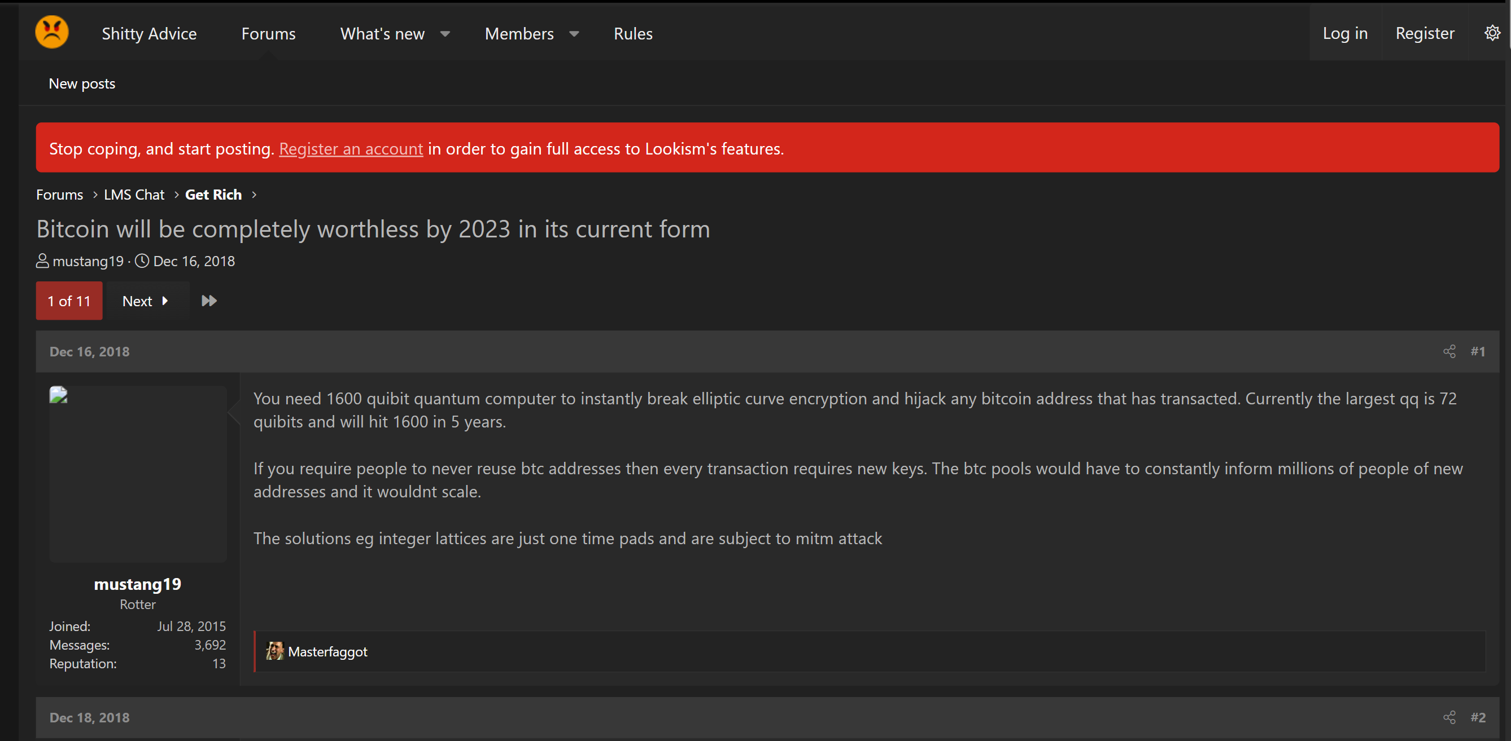1511x741 pixels.
Task: Jump to last page double-arrow icon
Action: pyautogui.click(x=209, y=301)
